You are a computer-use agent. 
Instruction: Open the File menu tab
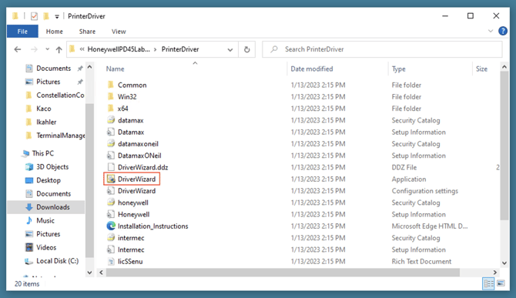(x=22, y=32)
